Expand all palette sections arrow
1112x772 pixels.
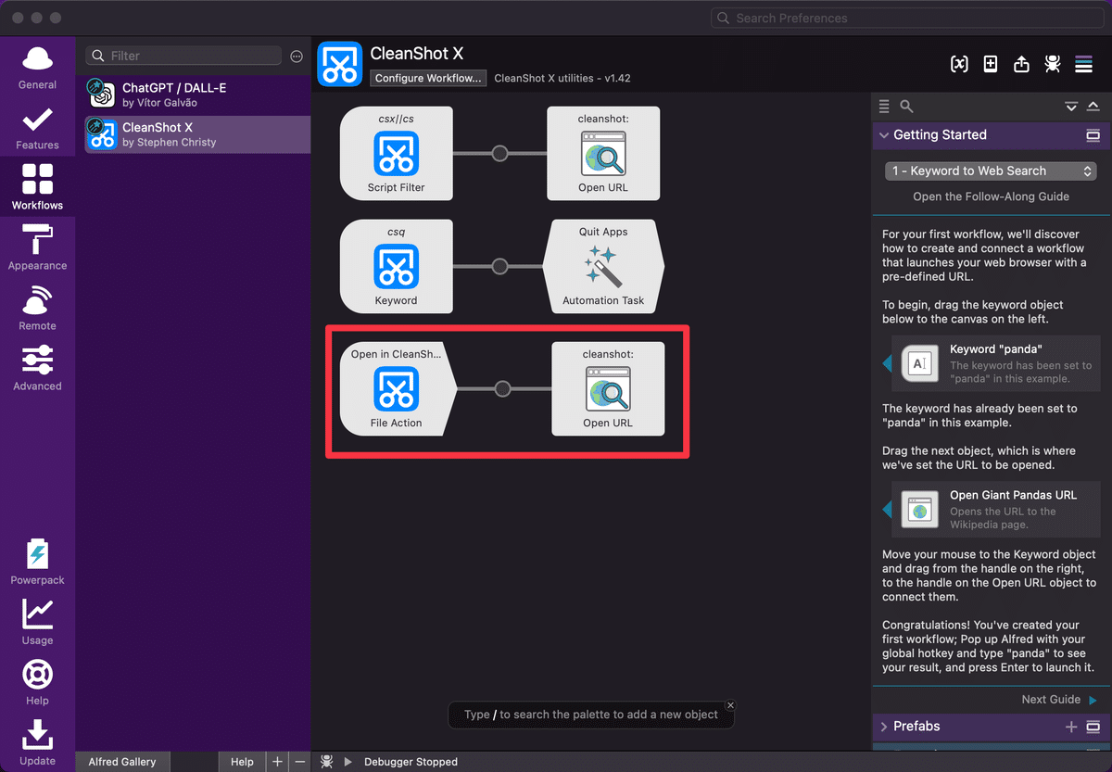pos(1071,106)
